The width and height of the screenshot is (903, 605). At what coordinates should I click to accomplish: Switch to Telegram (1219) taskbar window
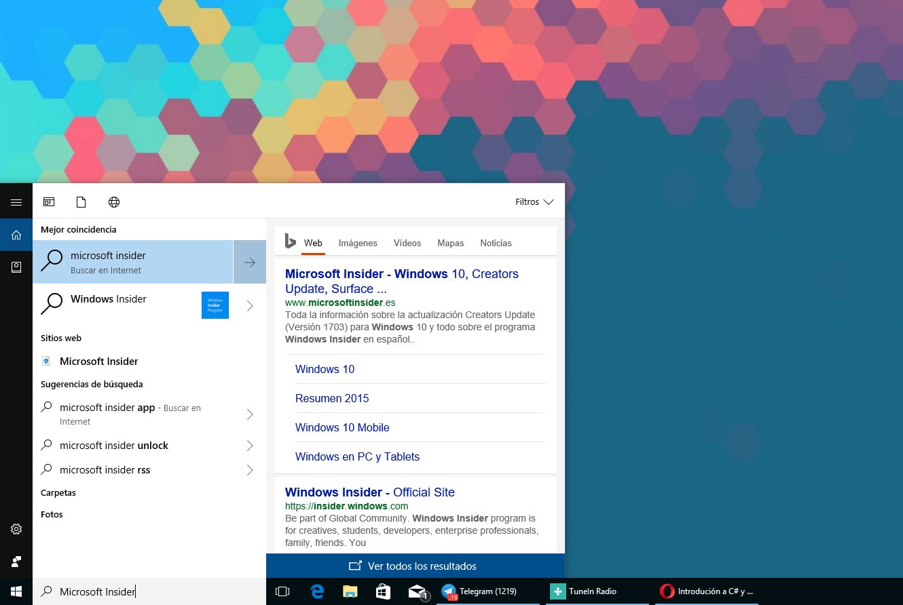(x=487, y=591)
